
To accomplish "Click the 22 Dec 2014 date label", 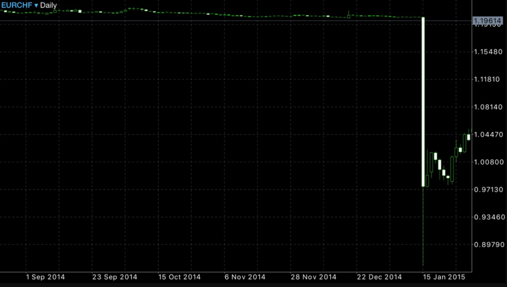I will click(379, 277).
